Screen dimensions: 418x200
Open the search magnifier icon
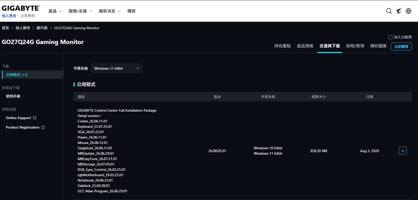click(x=389, y=11)
